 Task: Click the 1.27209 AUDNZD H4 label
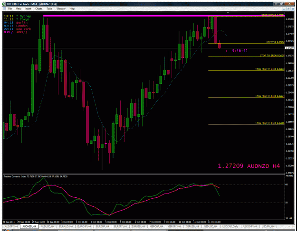[x=249, y=166]
